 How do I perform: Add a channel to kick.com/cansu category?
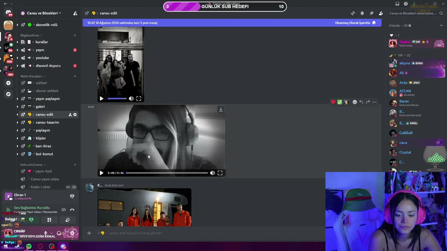click(75, 165)
